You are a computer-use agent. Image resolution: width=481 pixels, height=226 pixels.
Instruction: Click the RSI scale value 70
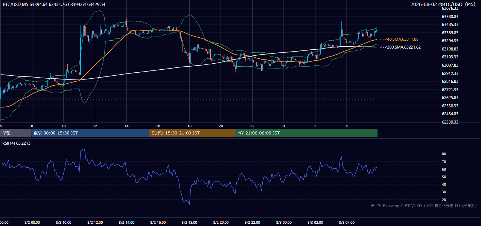tap(444, 162)
